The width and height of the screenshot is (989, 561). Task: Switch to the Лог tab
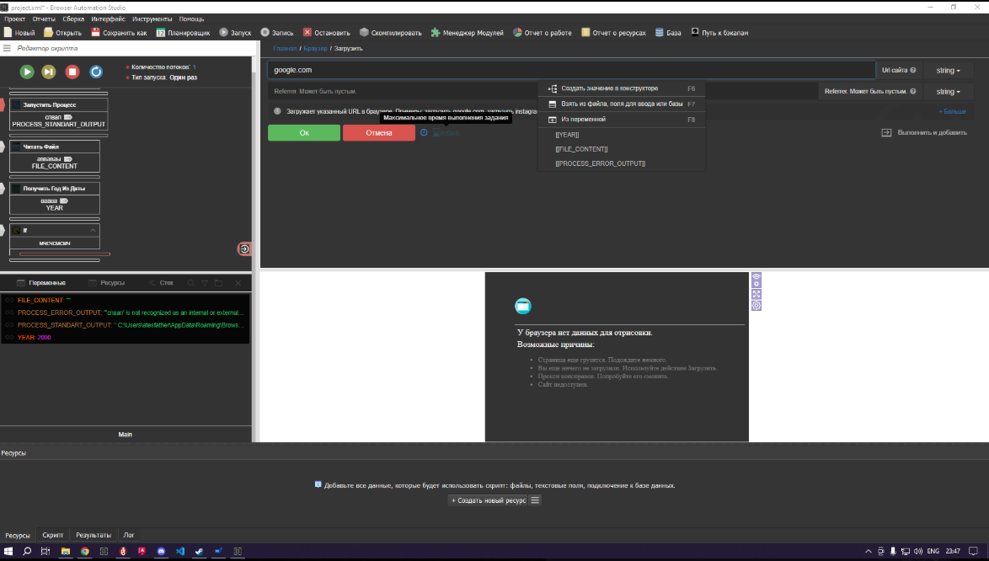click(129, 535)
